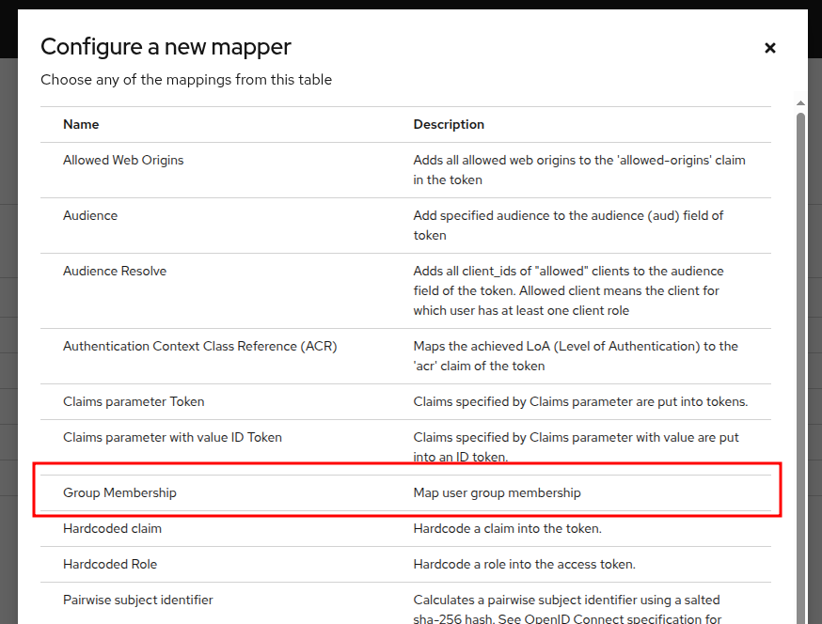Click the 'Choose any of the mappings' subtitle
The image size is (822, 624).
(186, 80)
